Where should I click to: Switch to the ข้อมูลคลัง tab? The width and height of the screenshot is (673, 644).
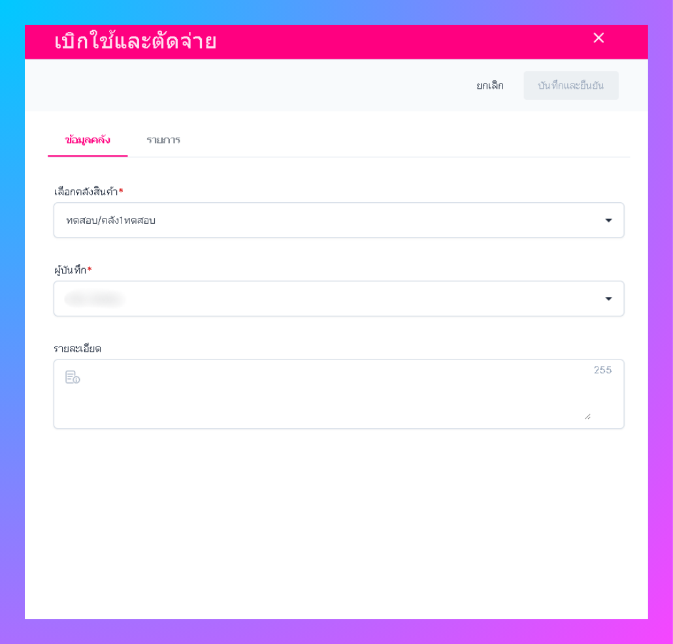coord(88,140)
